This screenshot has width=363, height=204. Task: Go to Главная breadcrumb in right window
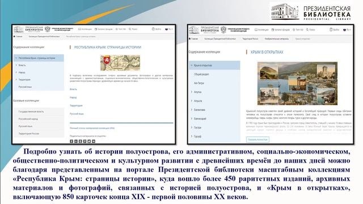coord(193,39)
